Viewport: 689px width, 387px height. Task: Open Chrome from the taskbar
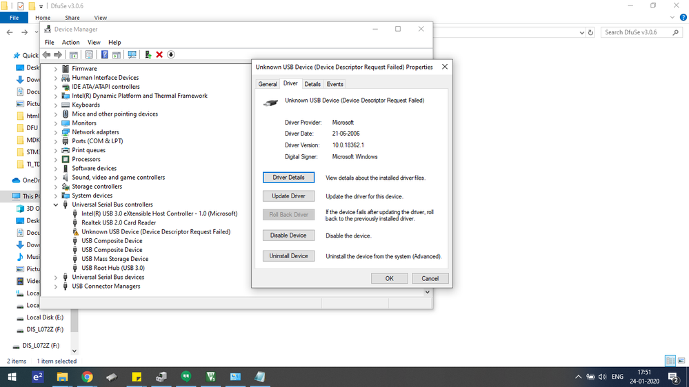(87, 377)
